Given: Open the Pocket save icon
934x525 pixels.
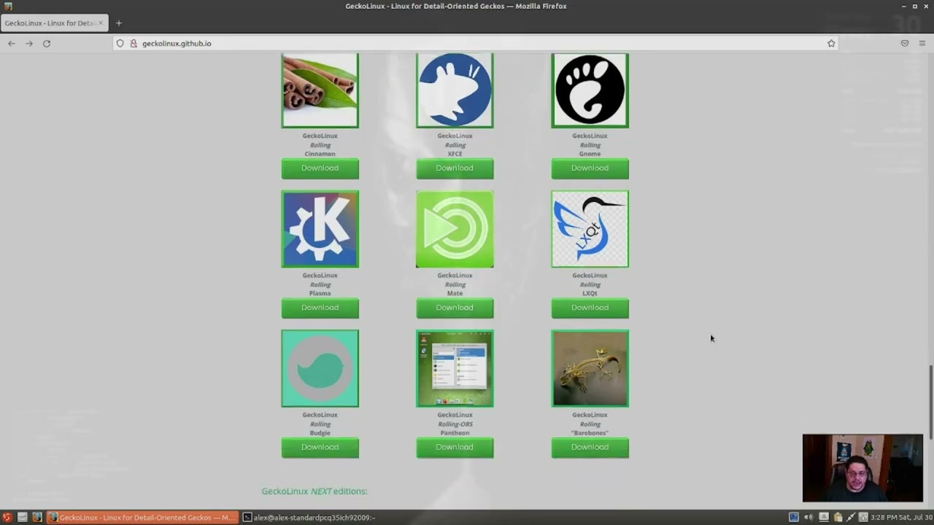Looking at the screenshot, I should [x=905, y=44].
